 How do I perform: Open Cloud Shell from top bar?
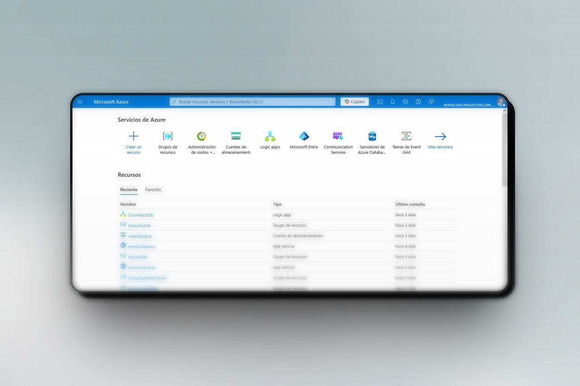coord(380,102)
